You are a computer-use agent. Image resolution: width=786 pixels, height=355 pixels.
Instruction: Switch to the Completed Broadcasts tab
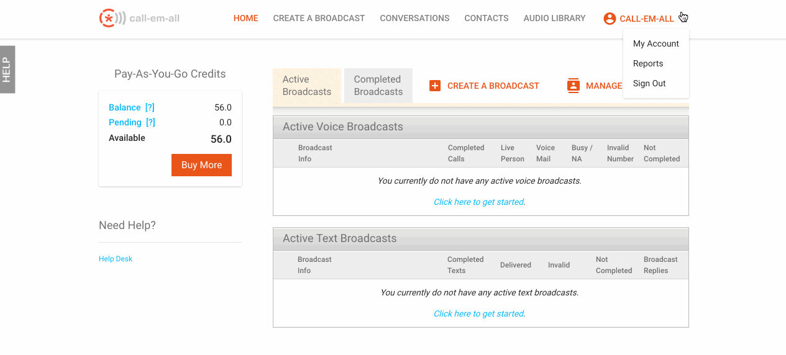[378, 86]
